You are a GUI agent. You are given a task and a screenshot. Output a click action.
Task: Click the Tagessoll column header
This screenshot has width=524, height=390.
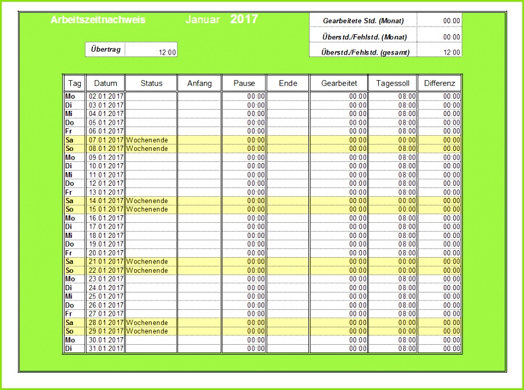[x=393, y=83]
